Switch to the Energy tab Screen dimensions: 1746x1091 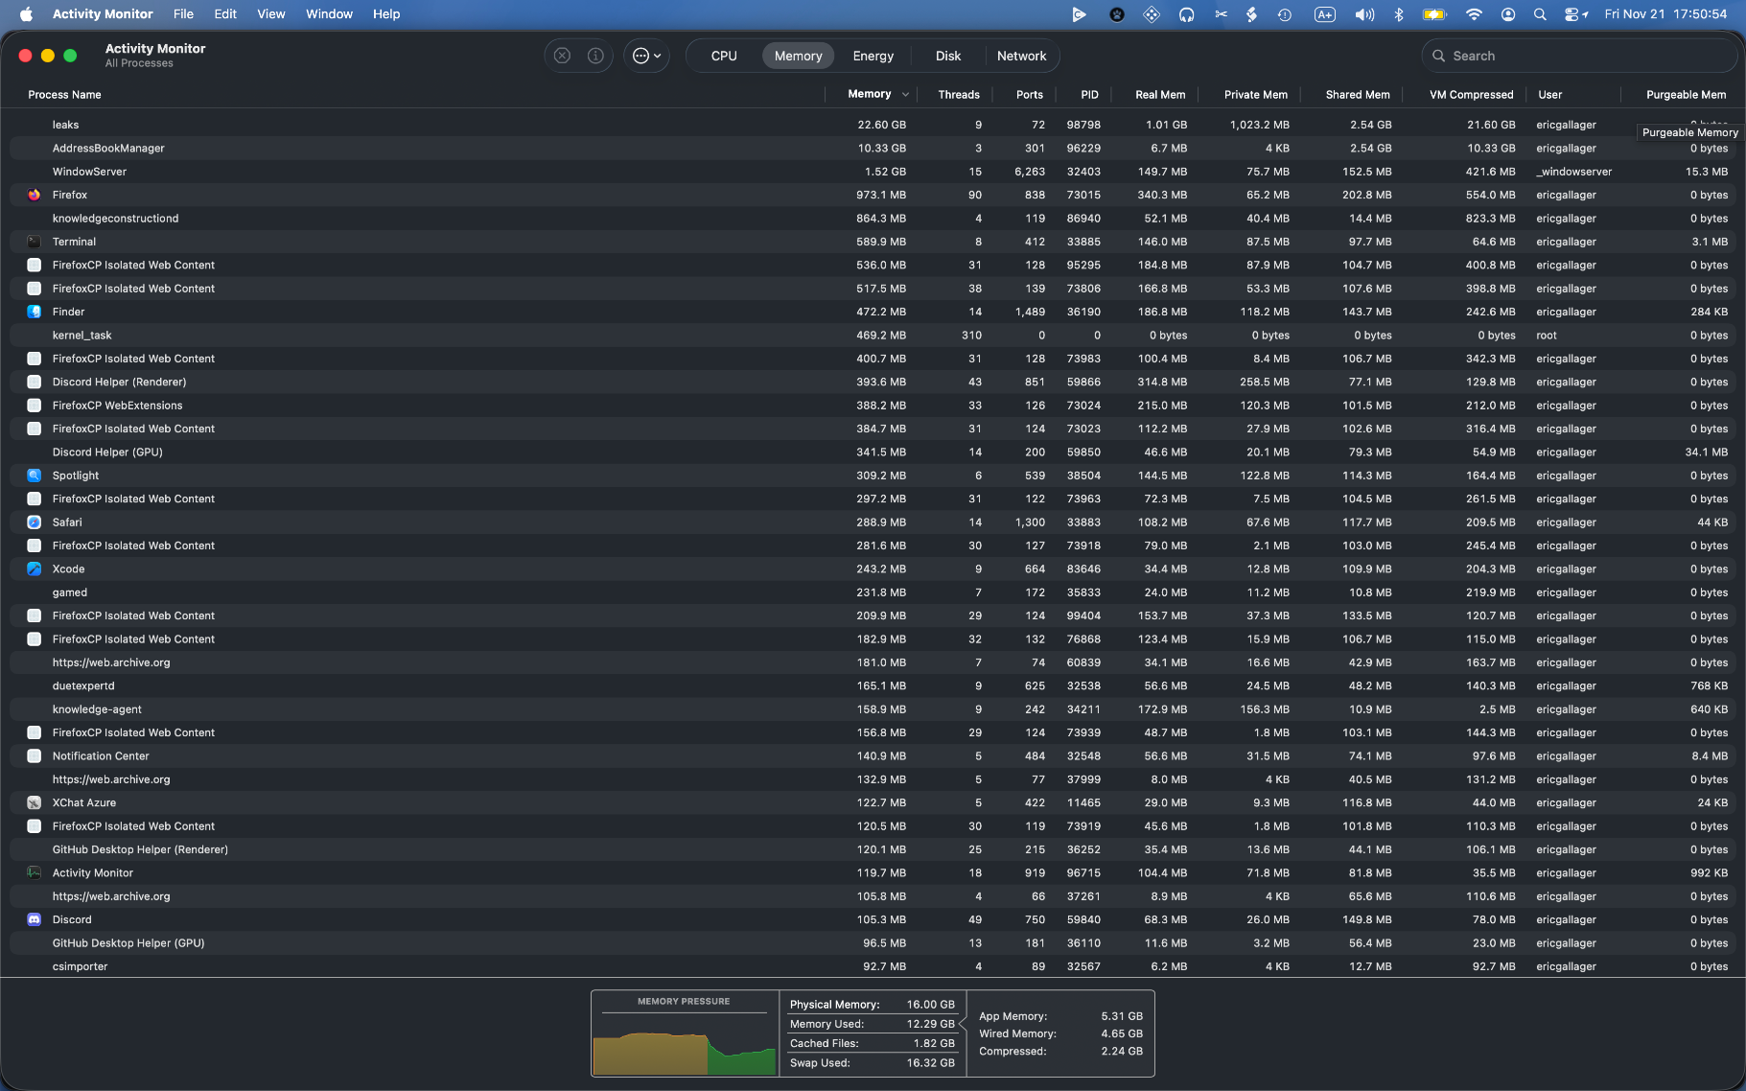pos(873,56)
